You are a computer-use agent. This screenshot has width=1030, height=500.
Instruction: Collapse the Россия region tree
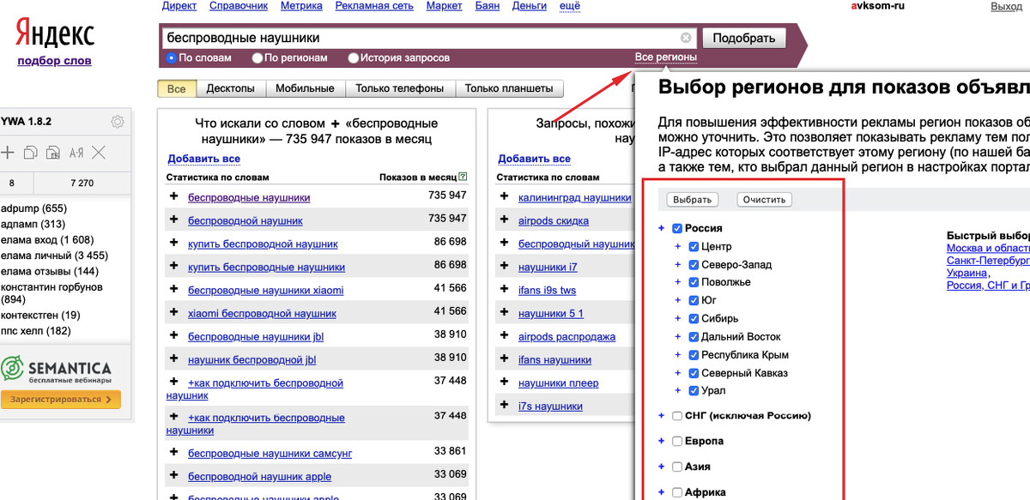click(661, 228)
